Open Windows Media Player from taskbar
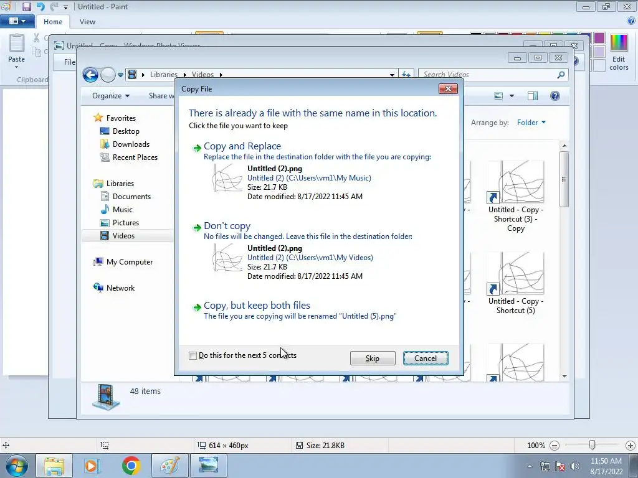638x478 pixels. click(x=92, y=466)
